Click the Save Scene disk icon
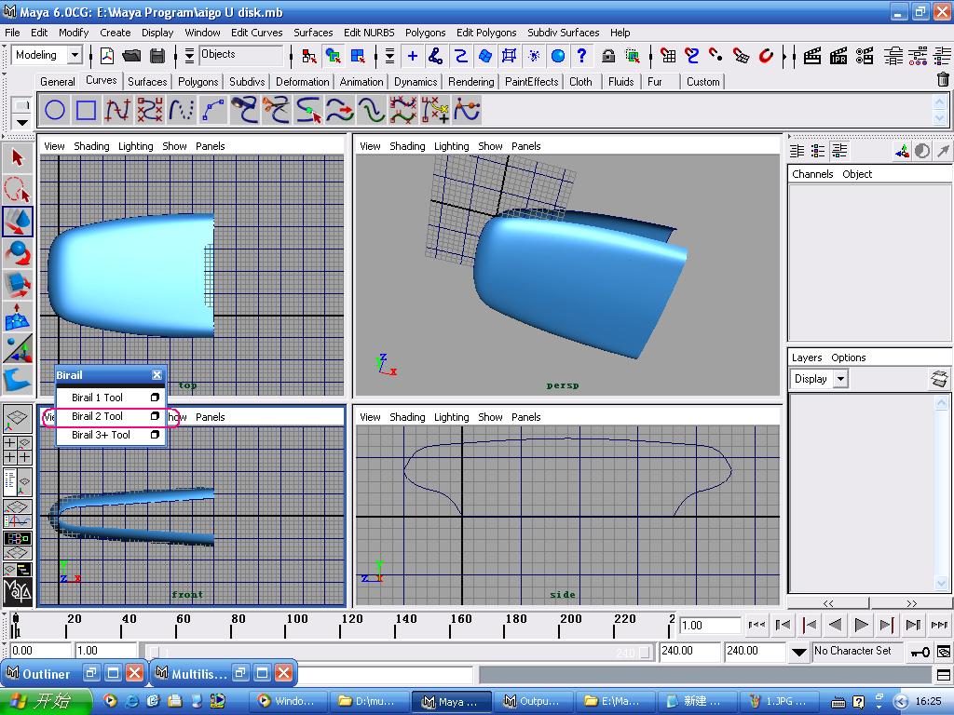Image resolution: width=954 pixels, height=715 pixels. tap(157, 56)
